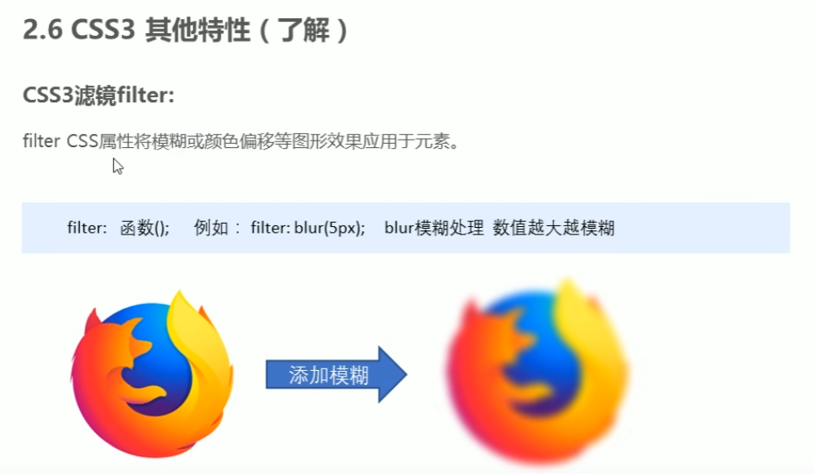Click the （了解） part of the title

(x=303, y=30)
